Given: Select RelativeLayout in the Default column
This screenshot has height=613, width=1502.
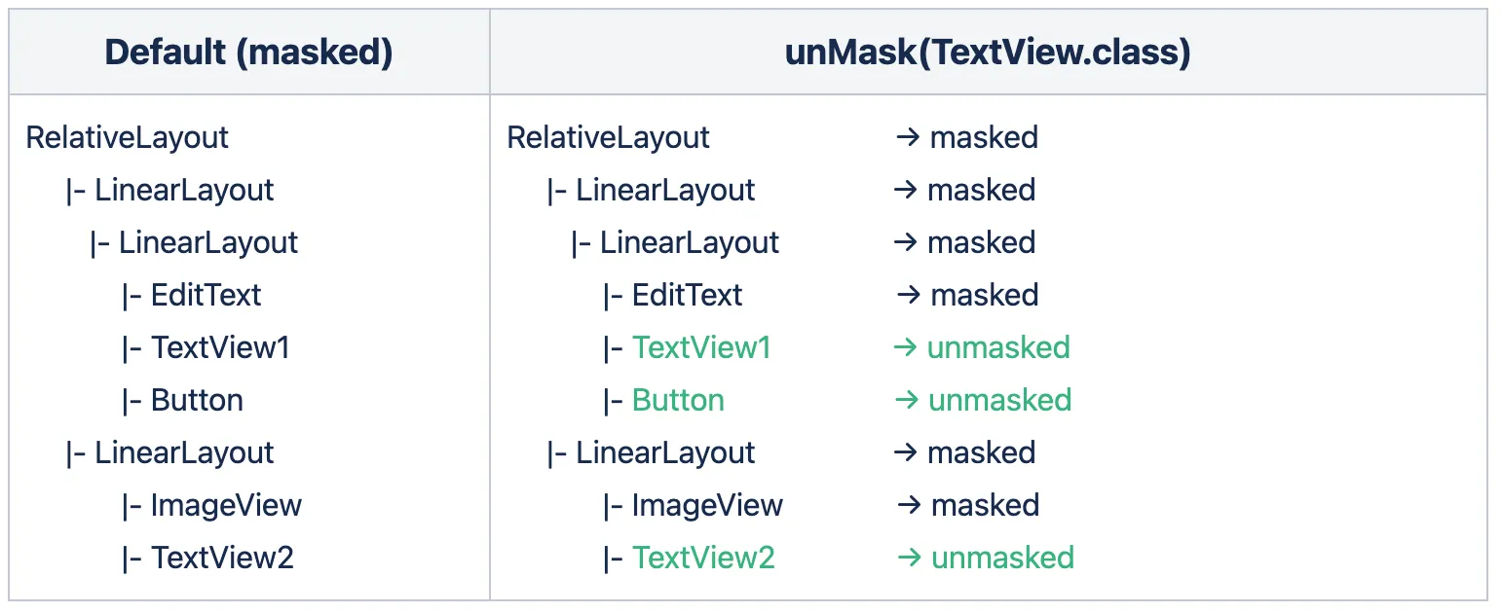Looking at the screenshot, I should point(128,137).
